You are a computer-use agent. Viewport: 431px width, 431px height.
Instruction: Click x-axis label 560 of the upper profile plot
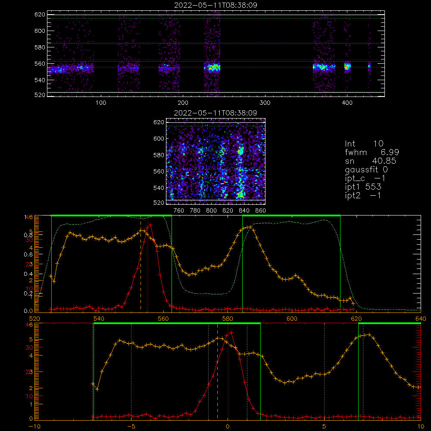pyautogui.click(x=163, y=319)
